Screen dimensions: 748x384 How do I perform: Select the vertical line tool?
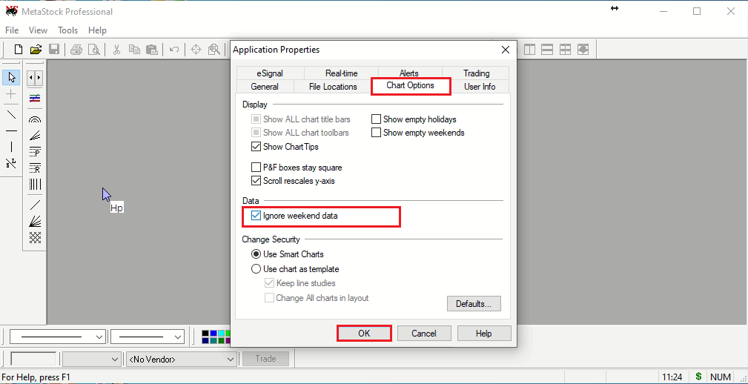point(11,147)
